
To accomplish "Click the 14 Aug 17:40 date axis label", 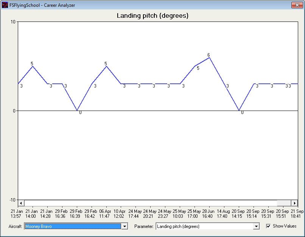I will coord(223,214).
